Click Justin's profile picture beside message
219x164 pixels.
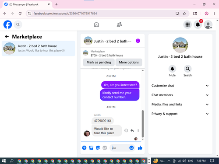click(87, 133)
